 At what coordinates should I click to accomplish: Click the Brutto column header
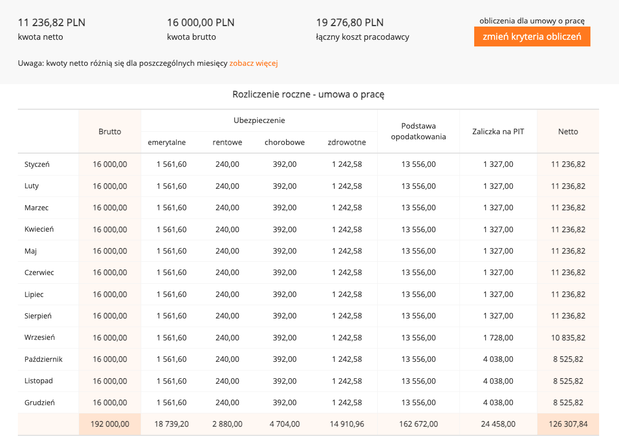click(x=110, y=131)
